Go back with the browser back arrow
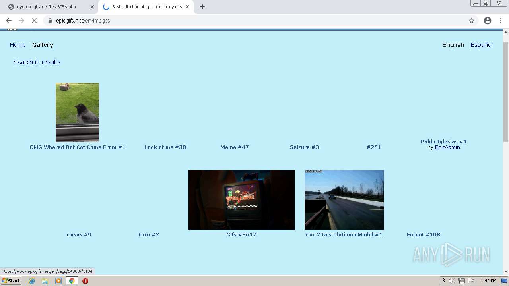 [x=9, y=21]
